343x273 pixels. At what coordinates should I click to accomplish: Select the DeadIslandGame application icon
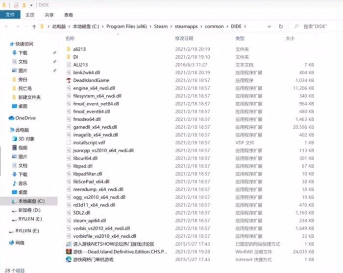(69, 80)
